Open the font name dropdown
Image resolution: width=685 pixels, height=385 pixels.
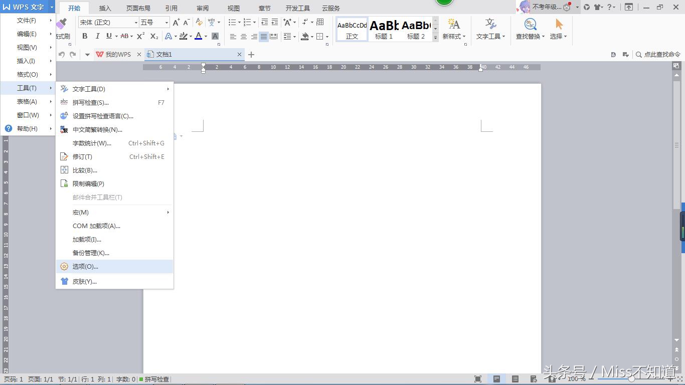coord(136,23)
